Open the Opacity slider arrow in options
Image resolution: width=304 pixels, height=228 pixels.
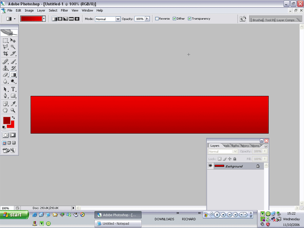click(147, 19)
